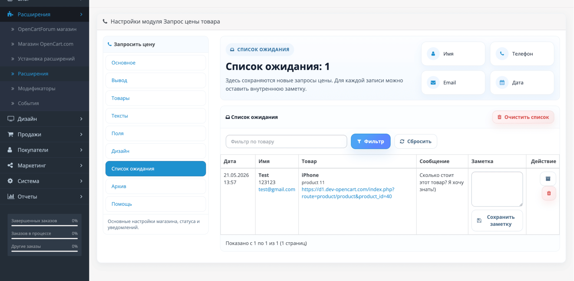Click the red trash icon for Test row

pyautogui.click(x=549, y=194)
